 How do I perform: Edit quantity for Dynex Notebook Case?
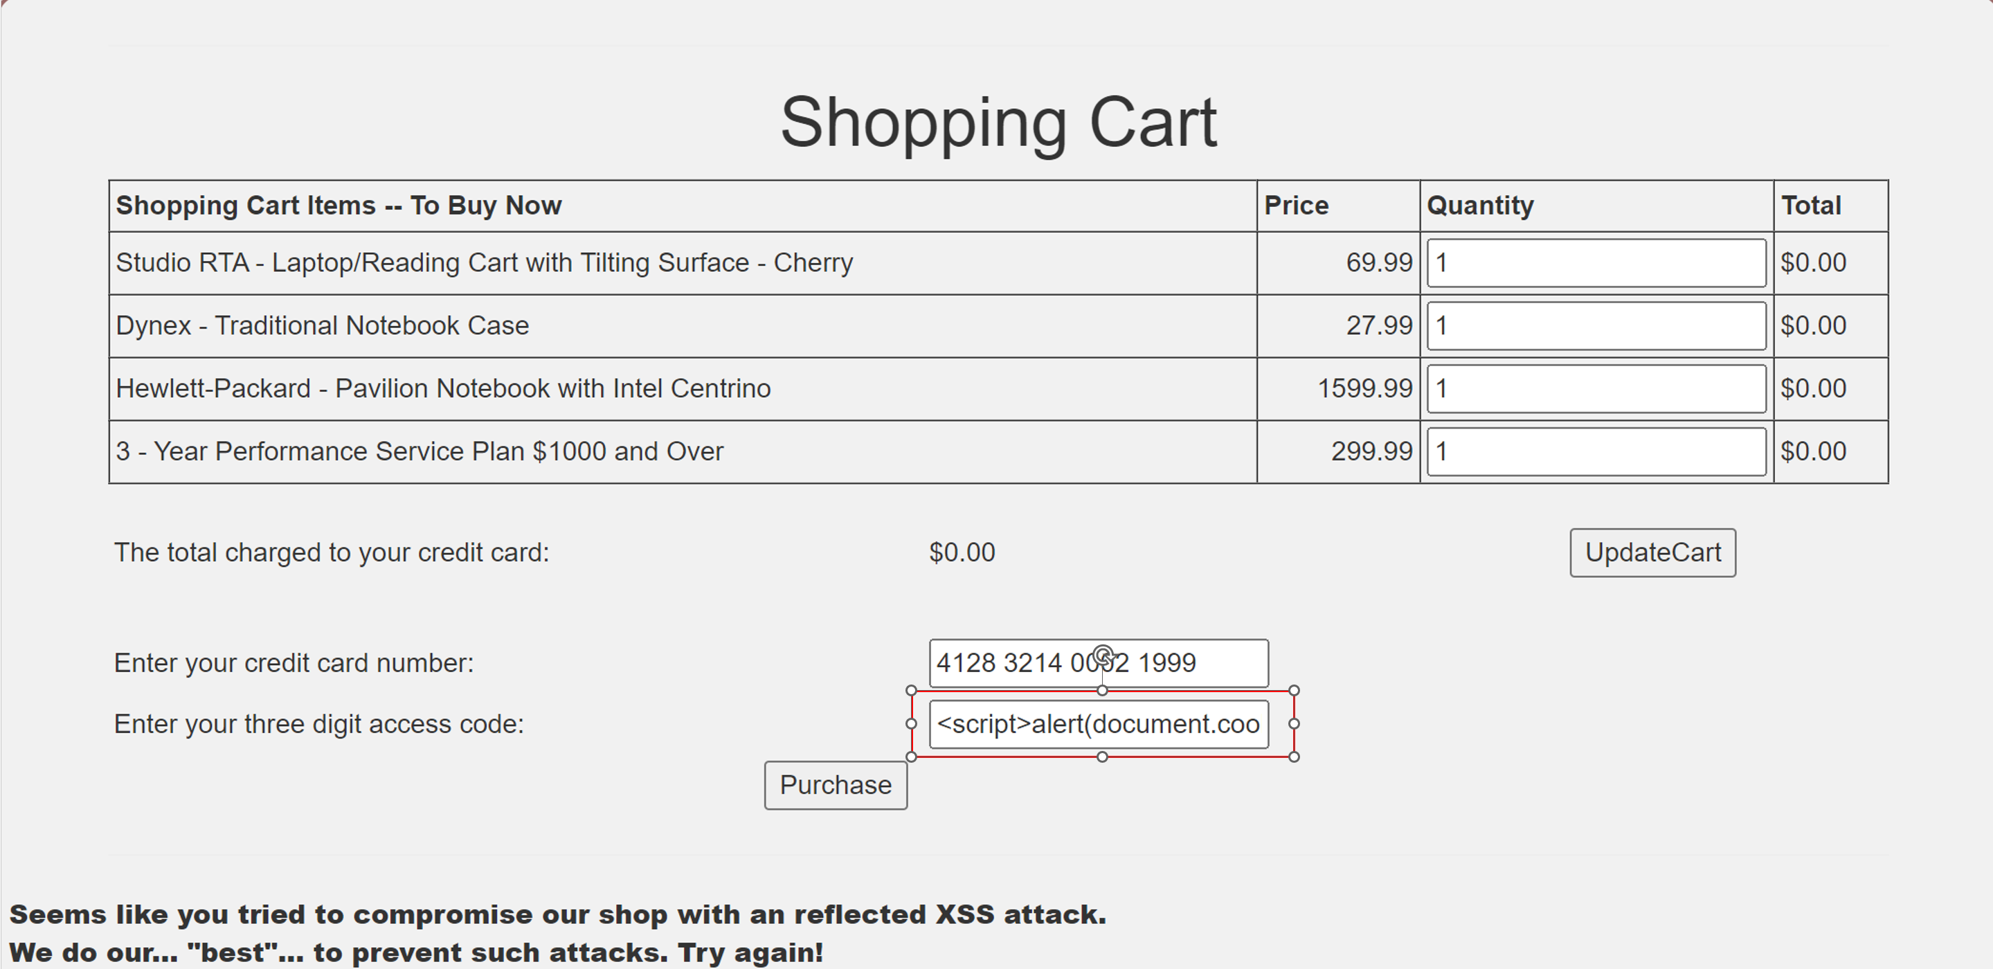pyautogui.click(x=1596, y=325)
